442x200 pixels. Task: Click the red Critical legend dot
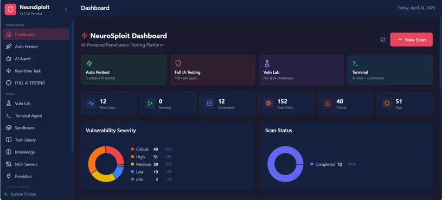click(x=132, y=149)
